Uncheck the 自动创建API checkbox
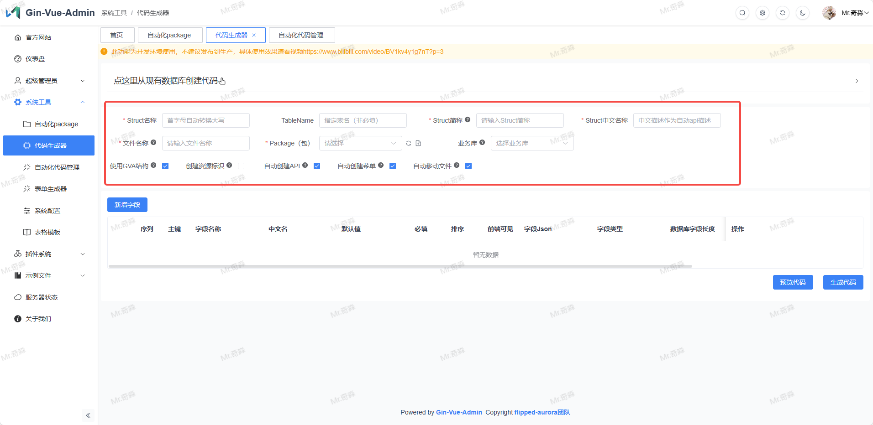Viewport: 873px width, 425px height. point(317,166)
